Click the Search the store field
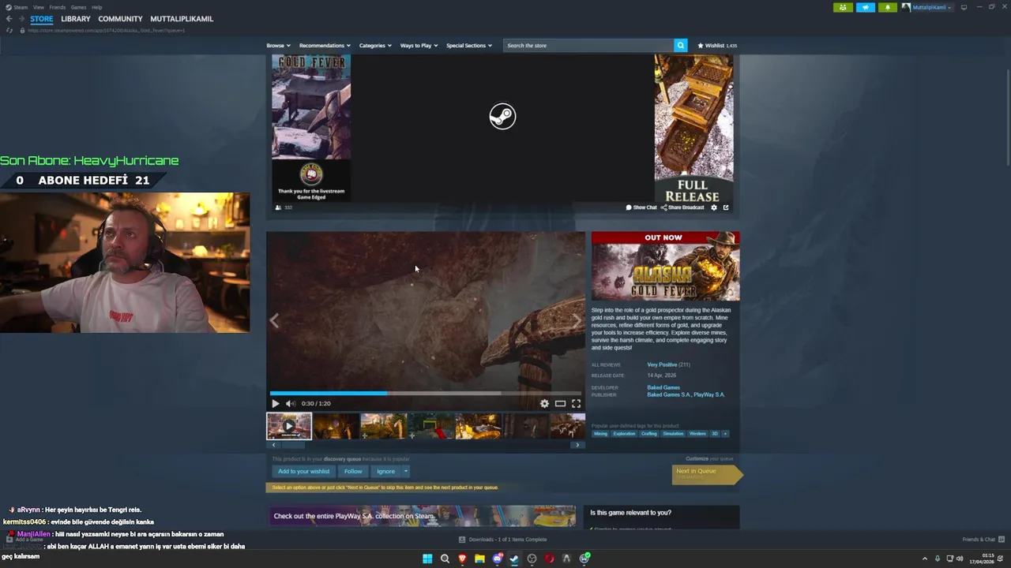 coord(588,46)
